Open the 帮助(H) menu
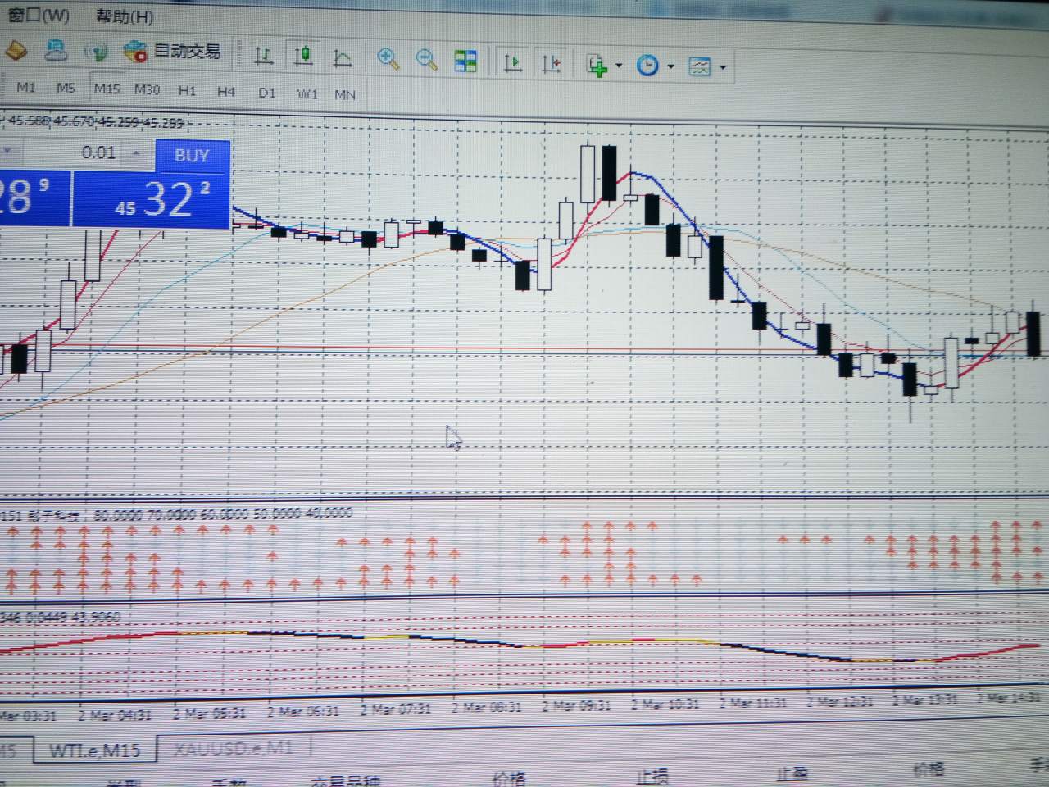The width and height of the screenshot is (1049, 787). click(125, 16)
